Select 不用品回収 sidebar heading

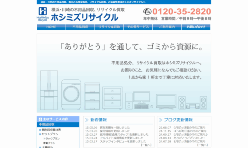coord(58,124)
